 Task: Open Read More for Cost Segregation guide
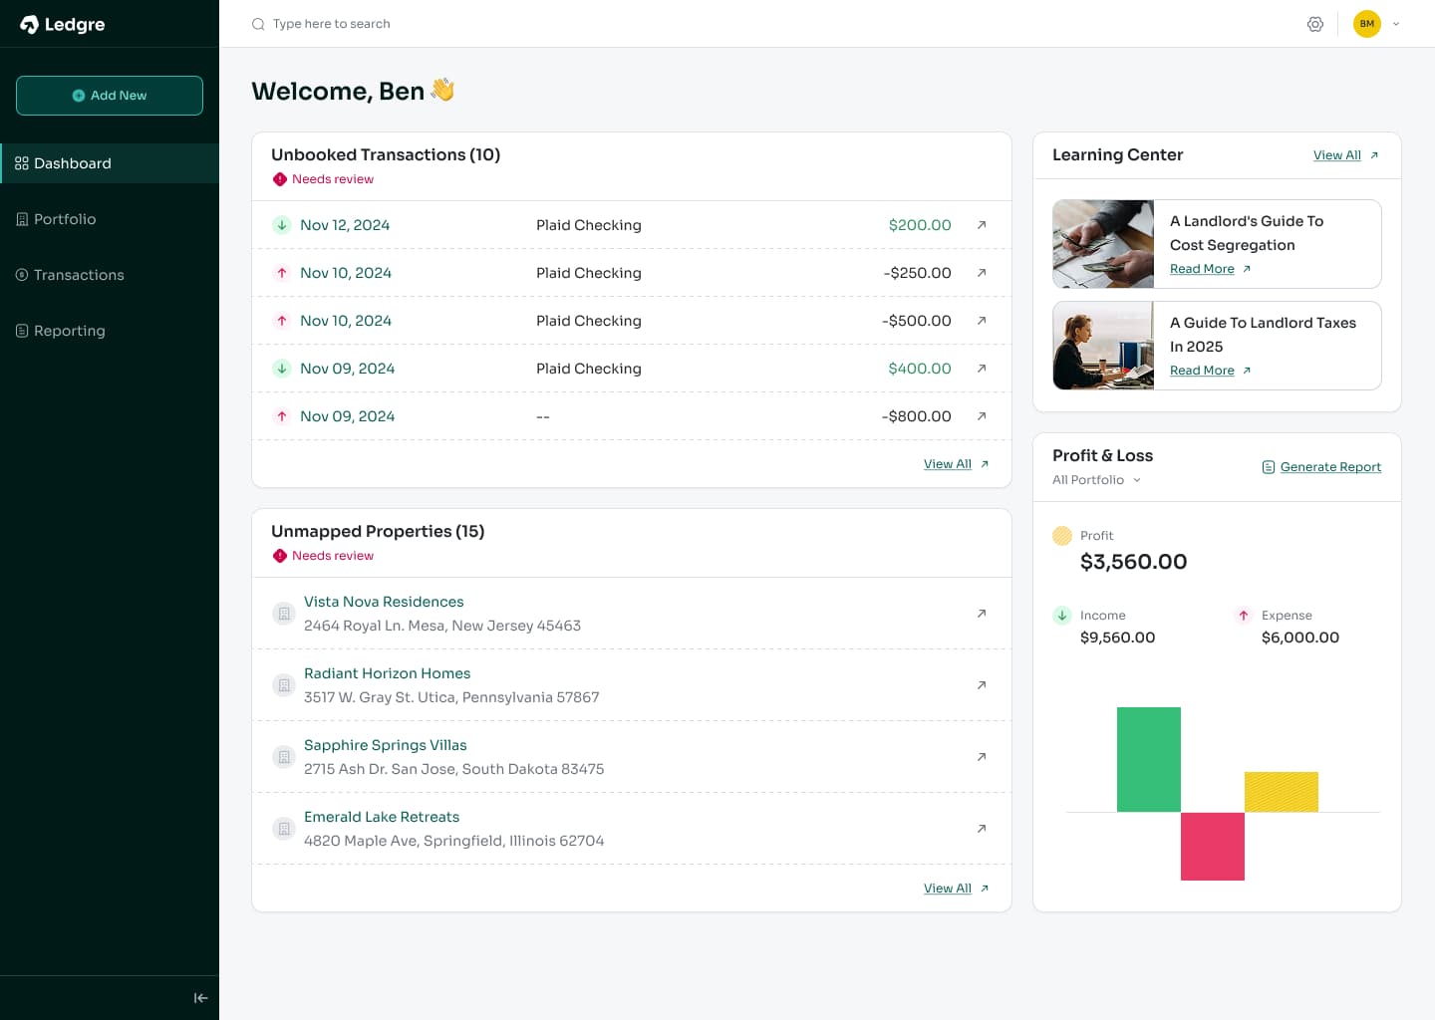pos(1202,268)
